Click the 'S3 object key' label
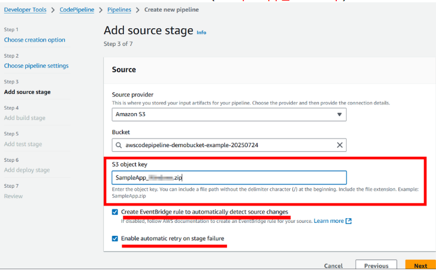The image size is (436, 271). [x=130, y=164]
